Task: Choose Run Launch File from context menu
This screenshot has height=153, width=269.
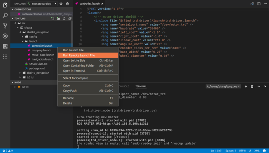Action: point(88,50)
